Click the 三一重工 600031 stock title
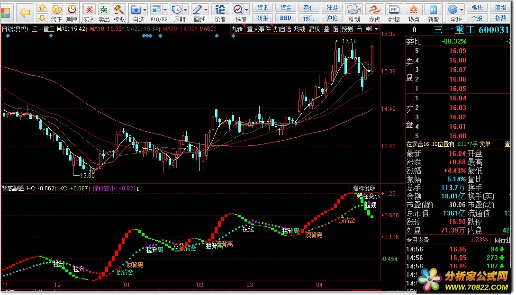Viewport: 516px width, 295px height. point(471,30)
